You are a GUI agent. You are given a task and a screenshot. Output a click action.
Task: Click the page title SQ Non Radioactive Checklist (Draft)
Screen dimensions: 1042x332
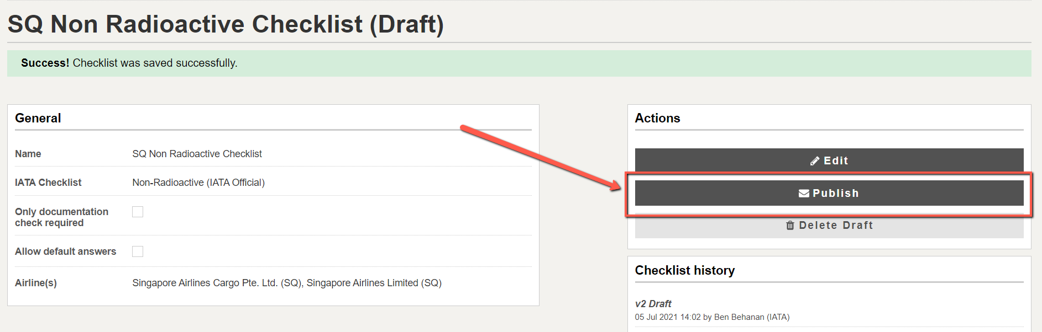tap(226, 24)
